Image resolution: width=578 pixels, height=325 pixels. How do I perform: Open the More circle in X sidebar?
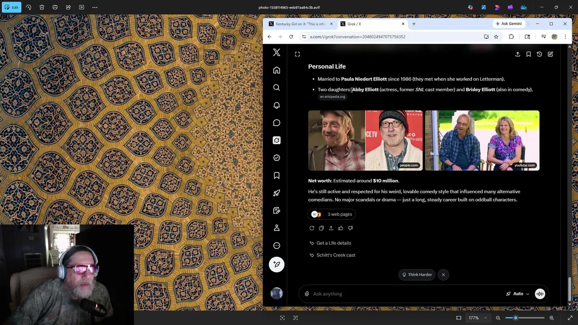coord(277,246)
